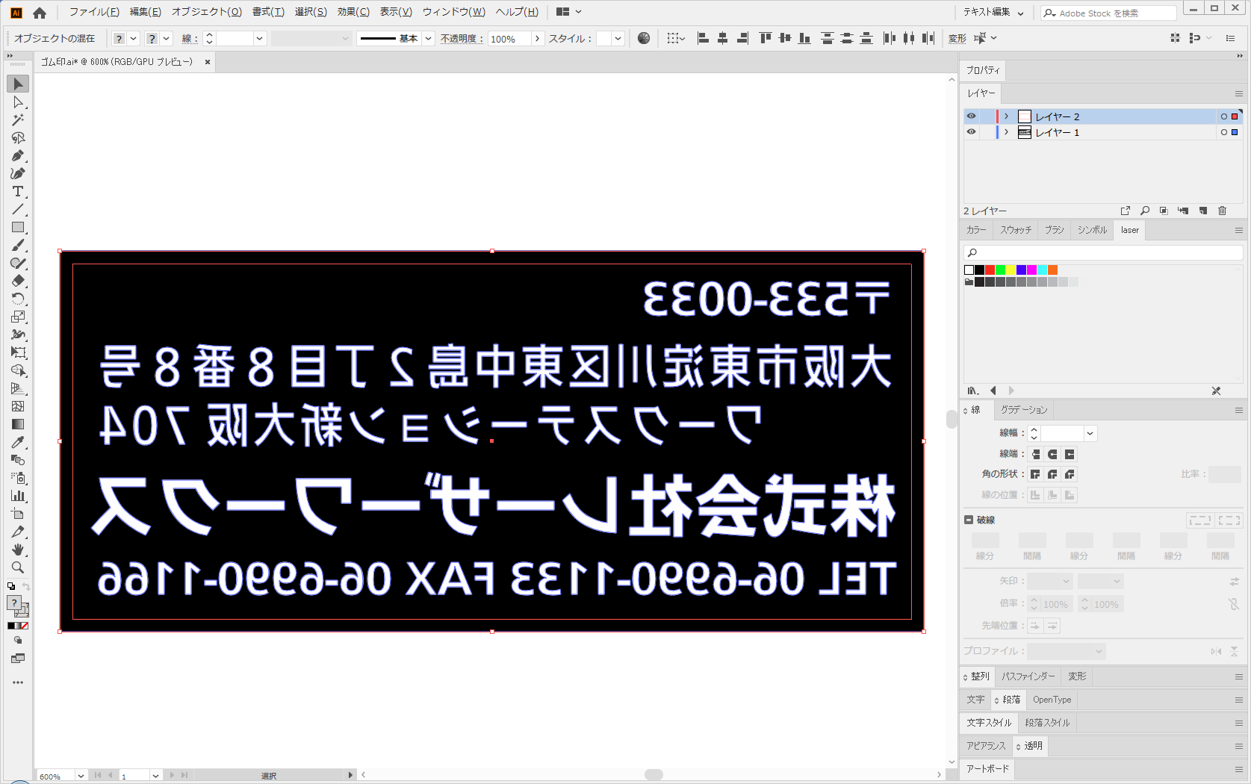The height and width of the screenshot is (784, 1251).
Task: Hide レイヤー 2 using eye icon
Action: [971, 116]
